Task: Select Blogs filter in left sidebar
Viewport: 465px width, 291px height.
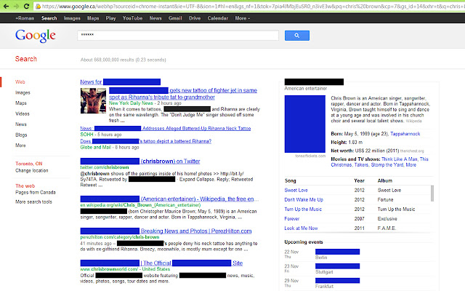Action: [21, 135]
